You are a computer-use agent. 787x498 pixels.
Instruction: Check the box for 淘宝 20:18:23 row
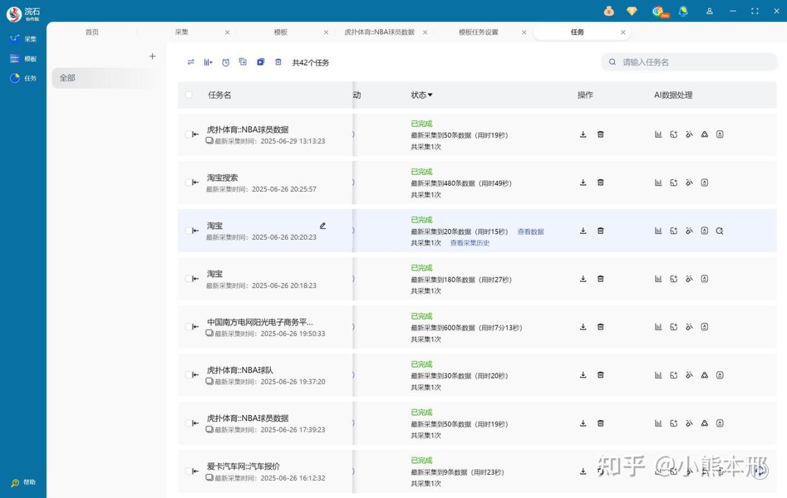(x=189, y=279)
